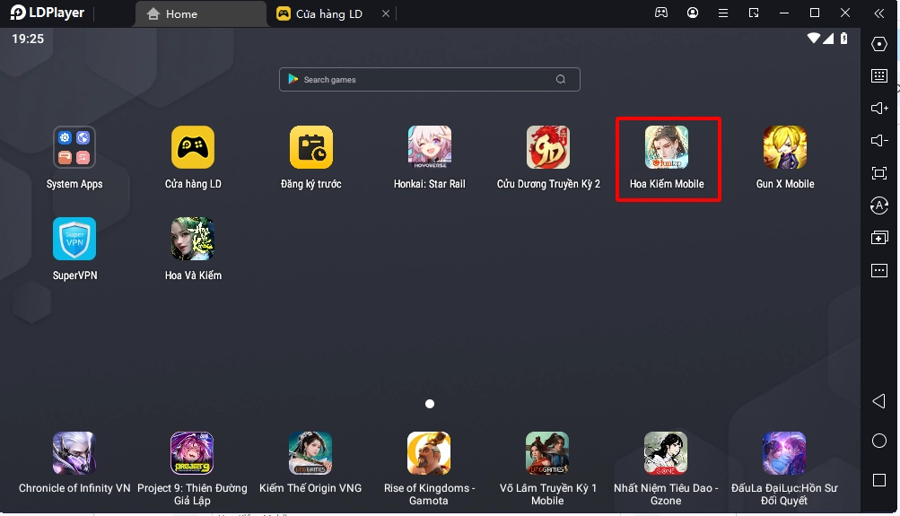Click the Android home circle button
The height and width of the screenshot is (516, 900).
coord(878,441)
